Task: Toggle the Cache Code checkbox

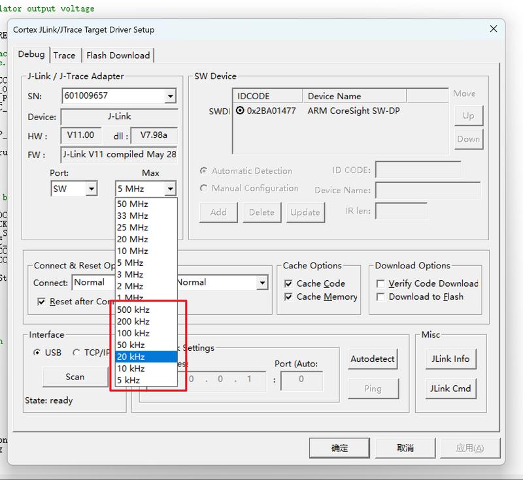Action: pyautogui.click(x=288, y=284)
